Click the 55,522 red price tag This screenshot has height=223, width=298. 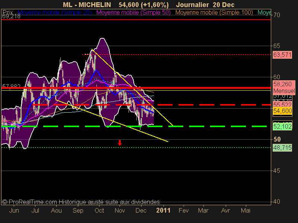282,104
